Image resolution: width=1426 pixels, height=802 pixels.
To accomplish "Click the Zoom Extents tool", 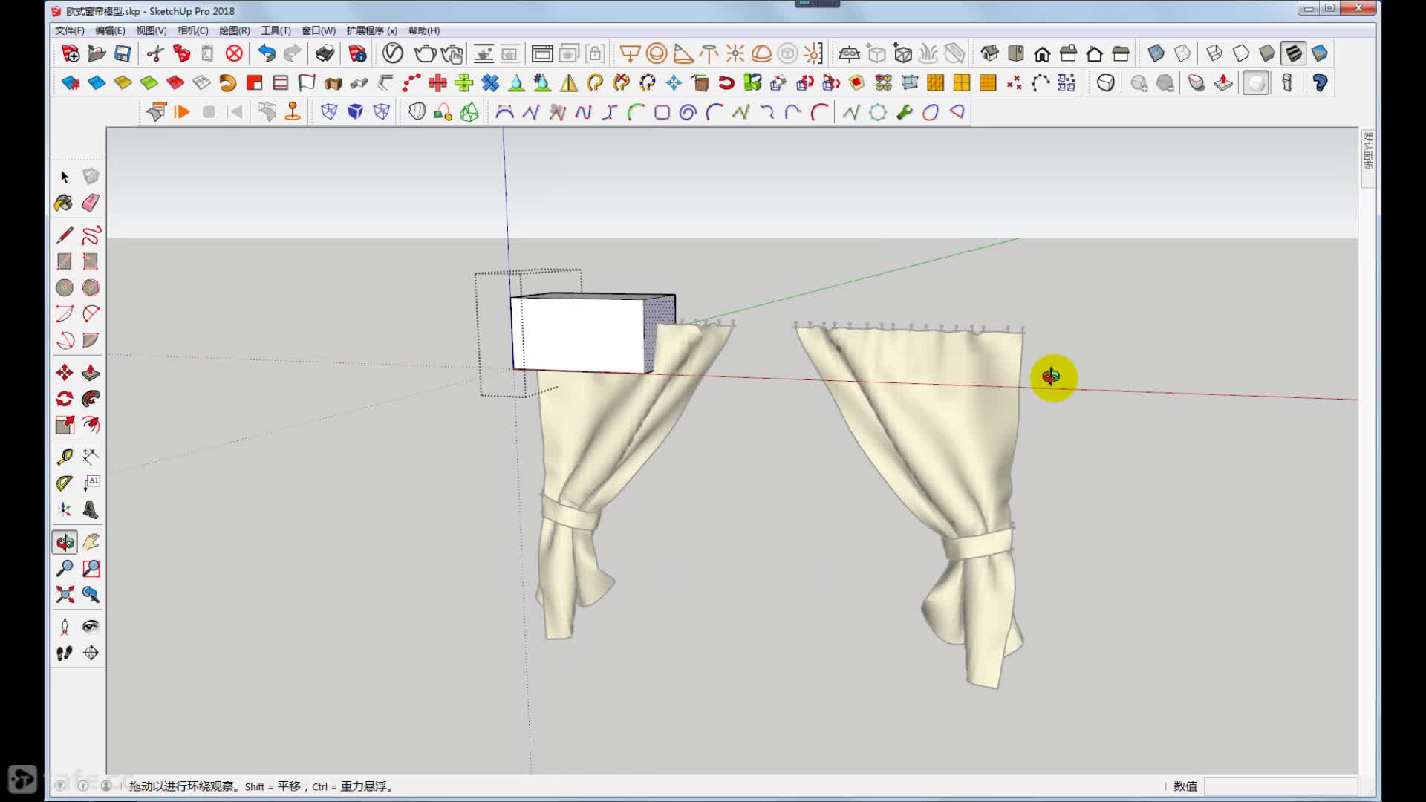I will click(x=65, y=594).
